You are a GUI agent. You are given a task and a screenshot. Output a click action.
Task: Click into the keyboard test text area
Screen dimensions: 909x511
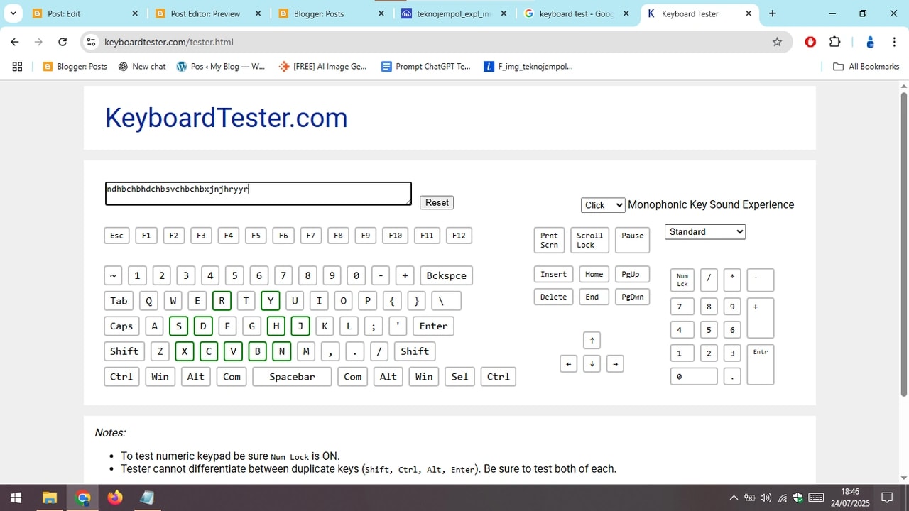(x=258, y=194)
